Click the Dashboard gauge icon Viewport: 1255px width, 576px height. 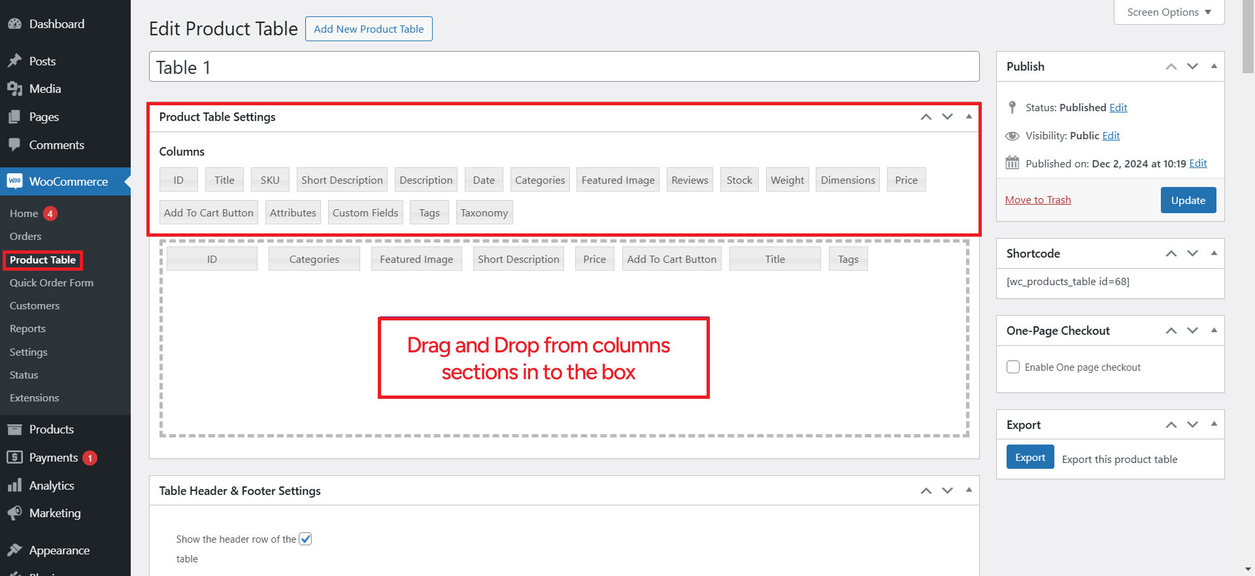click(x=14, y=24)
